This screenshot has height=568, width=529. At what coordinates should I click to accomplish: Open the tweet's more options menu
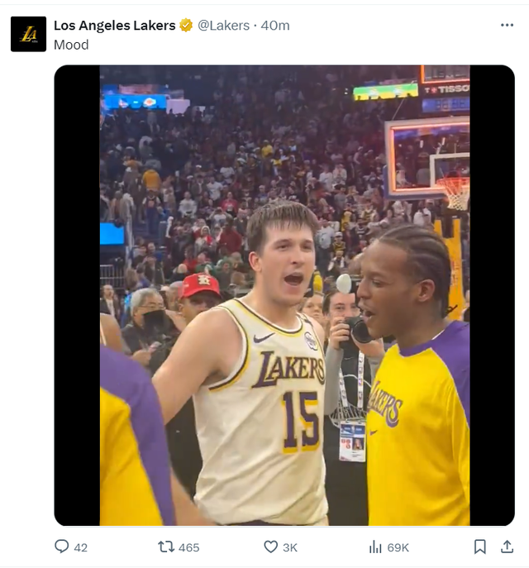(x=507, y=25)
